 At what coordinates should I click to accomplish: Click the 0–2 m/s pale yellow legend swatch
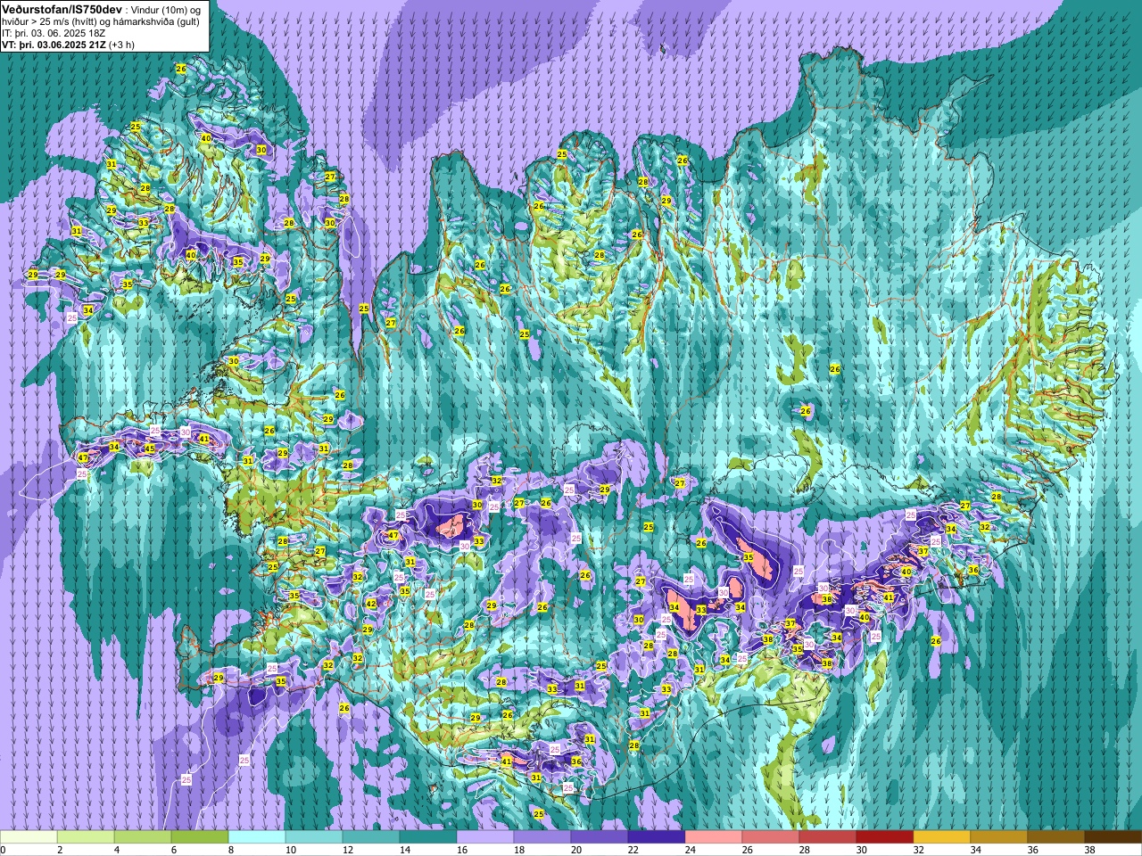point(29,837)
